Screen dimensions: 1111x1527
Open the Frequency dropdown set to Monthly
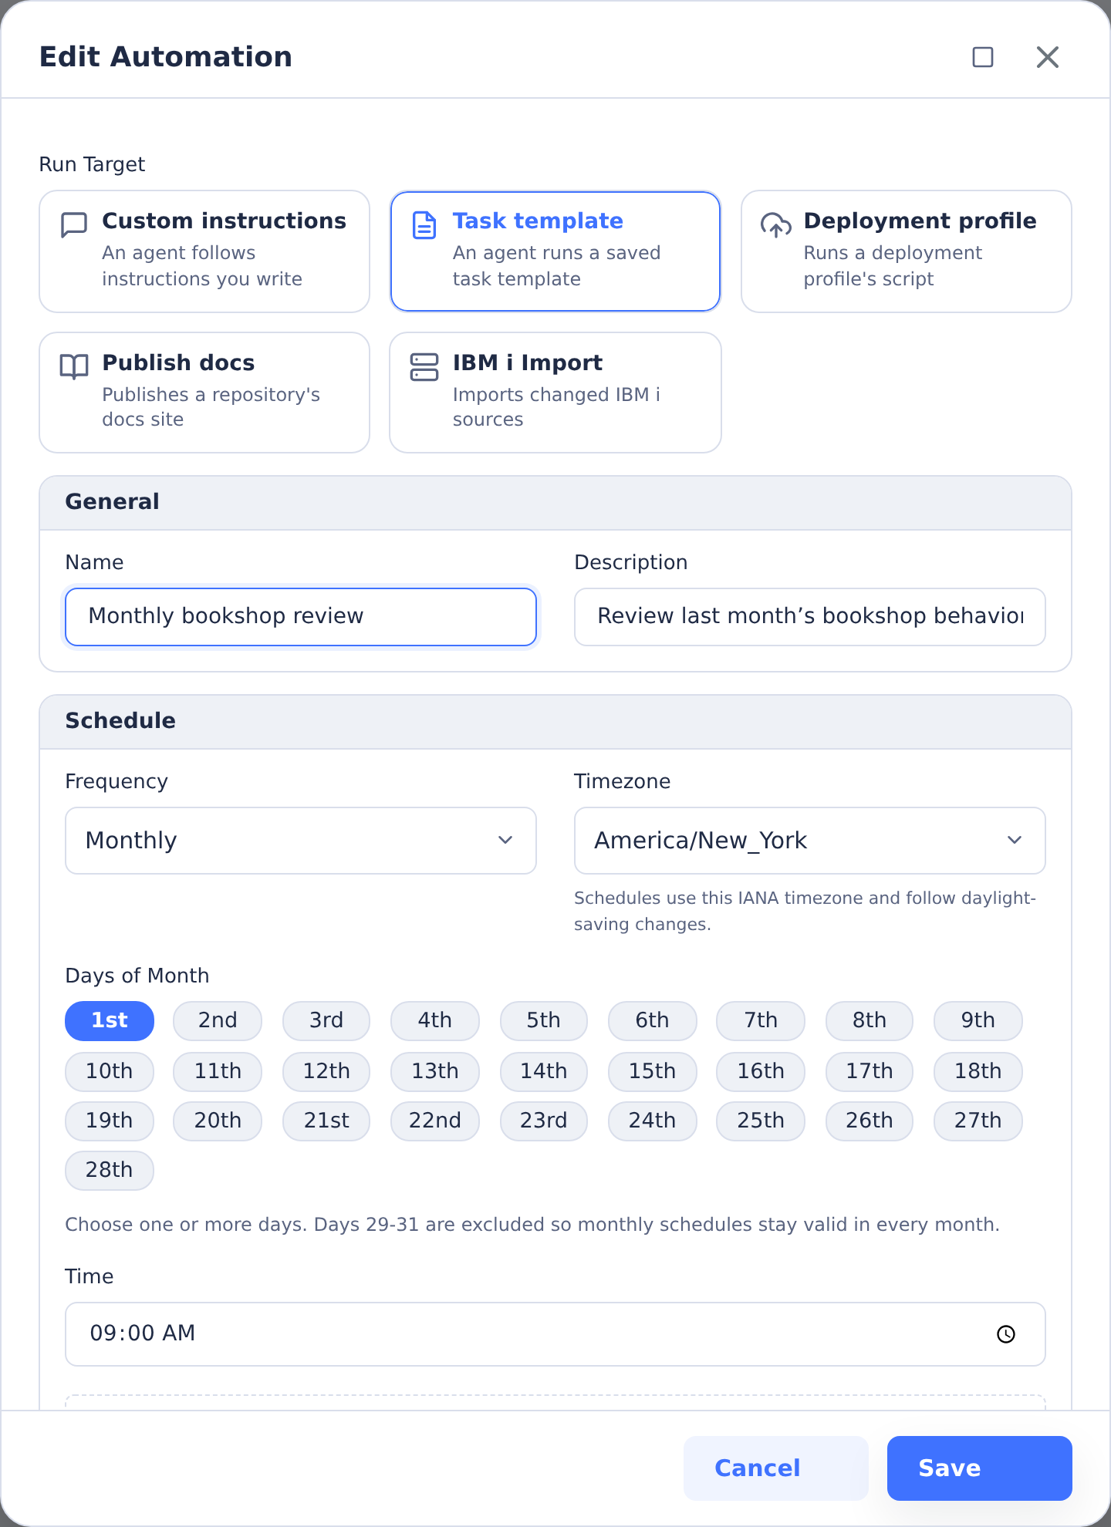301,841
